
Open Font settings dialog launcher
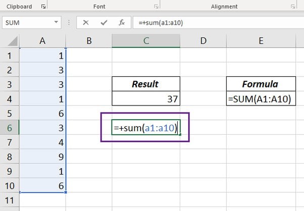tap(157, 7)
